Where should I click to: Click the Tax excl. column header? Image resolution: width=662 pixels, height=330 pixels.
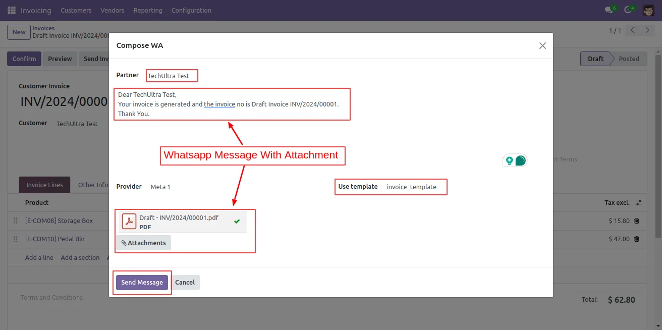617,202
